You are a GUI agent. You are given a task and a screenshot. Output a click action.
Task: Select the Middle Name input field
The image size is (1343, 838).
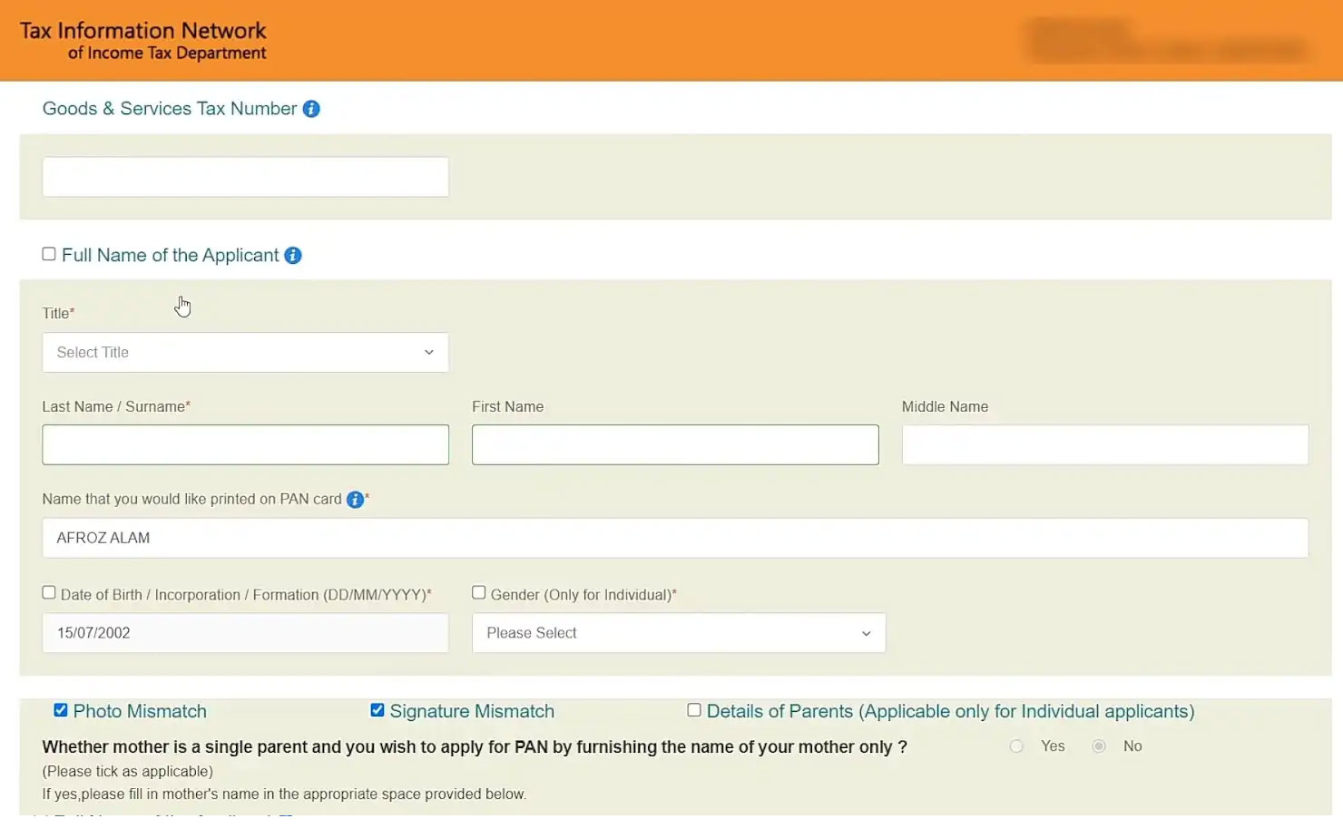tap(1104, 445)
